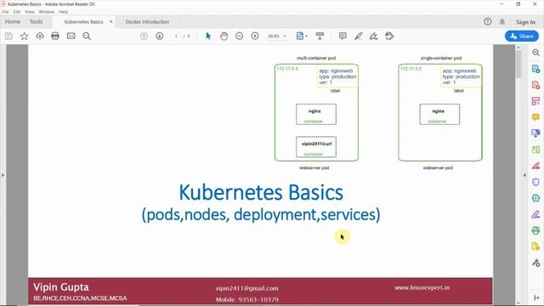544x306 pixels.
Task: Add a sticky note comment
Action: click(343, 36)
